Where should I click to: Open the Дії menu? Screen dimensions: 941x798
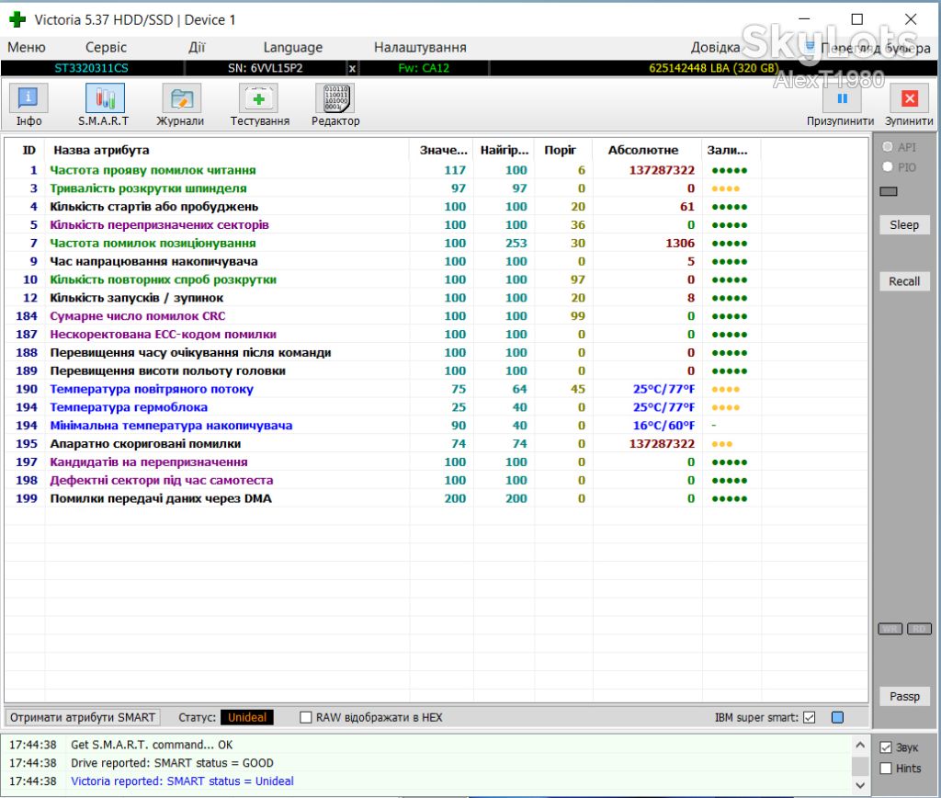point(197,48)
